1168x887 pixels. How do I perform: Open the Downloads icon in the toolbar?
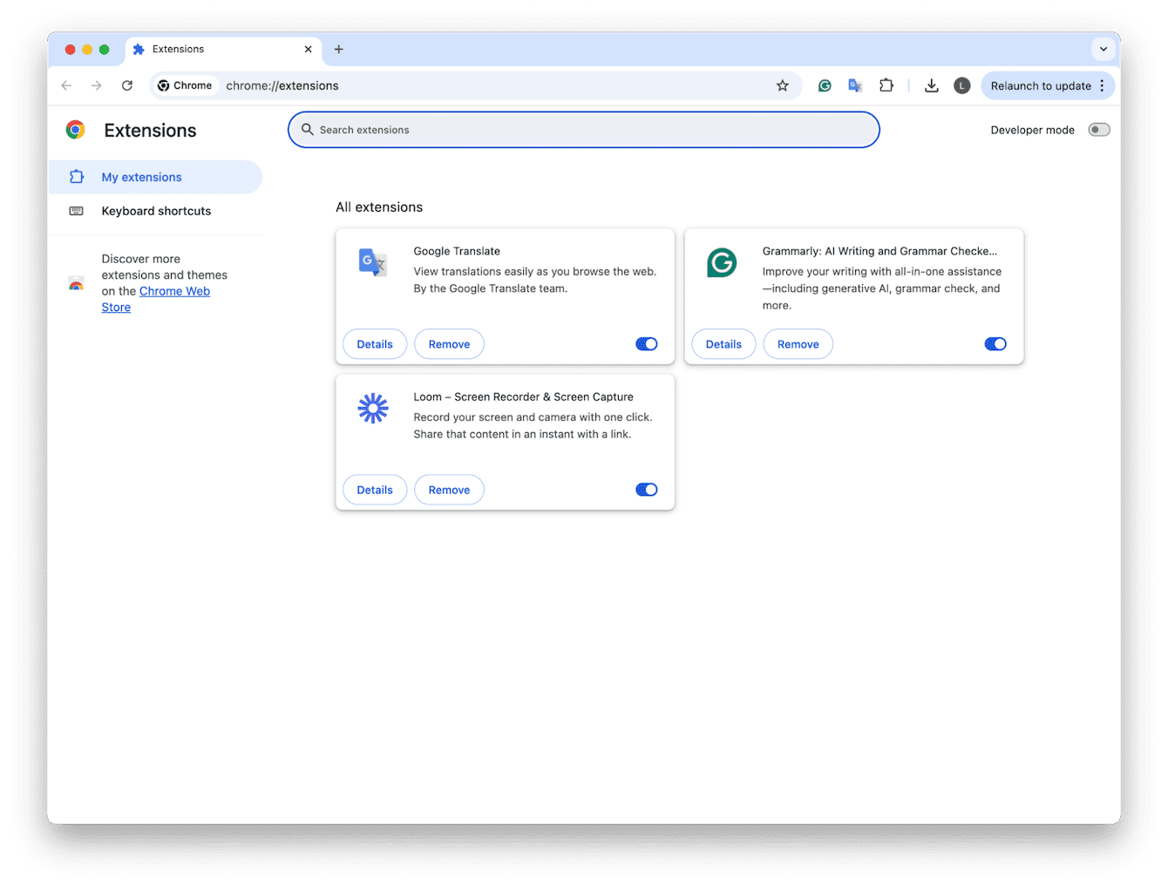(x=931, y=85)
